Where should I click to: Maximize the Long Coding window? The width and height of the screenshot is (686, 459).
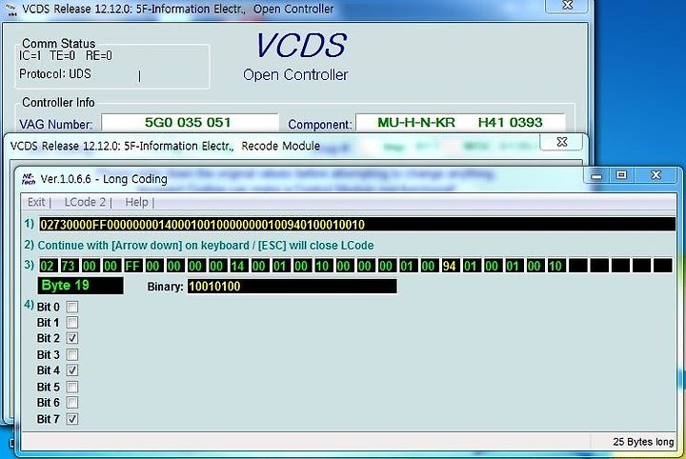pos(621,175)
